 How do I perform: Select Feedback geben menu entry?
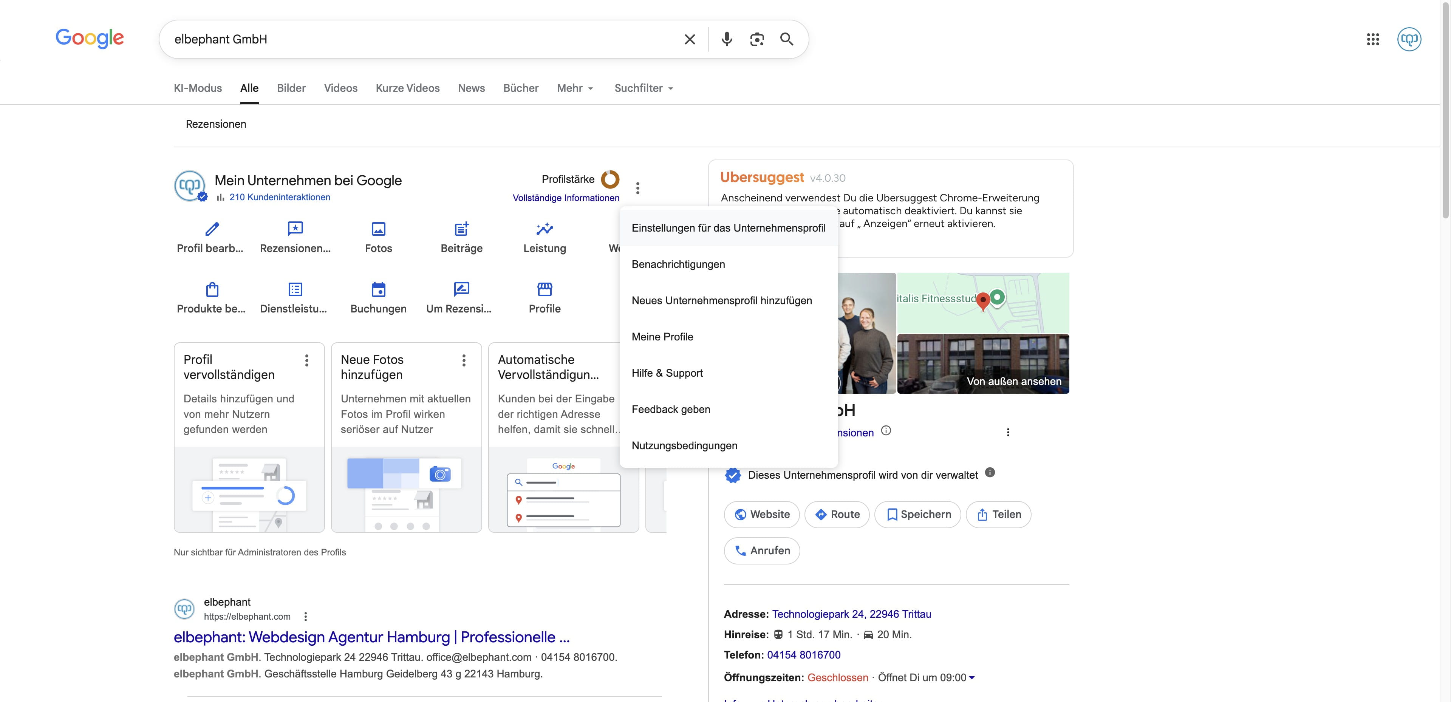click(x=728, y=410)
